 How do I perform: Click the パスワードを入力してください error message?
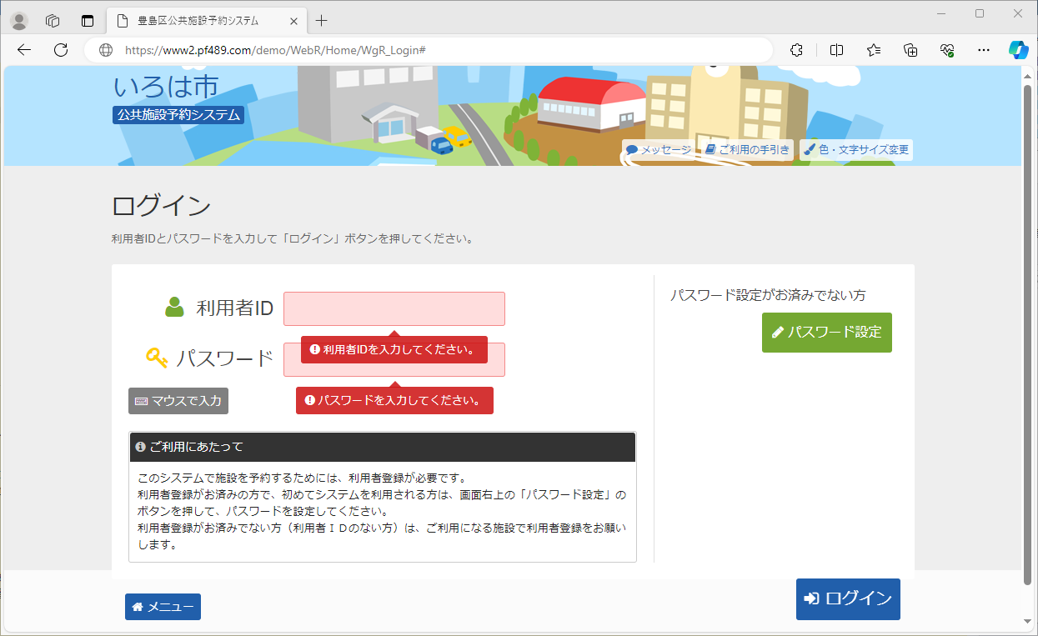pos(394,400)
